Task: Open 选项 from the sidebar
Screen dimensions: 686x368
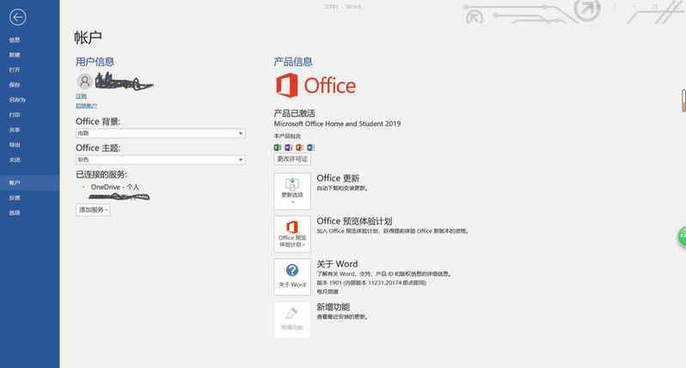Action: point(15,212)
